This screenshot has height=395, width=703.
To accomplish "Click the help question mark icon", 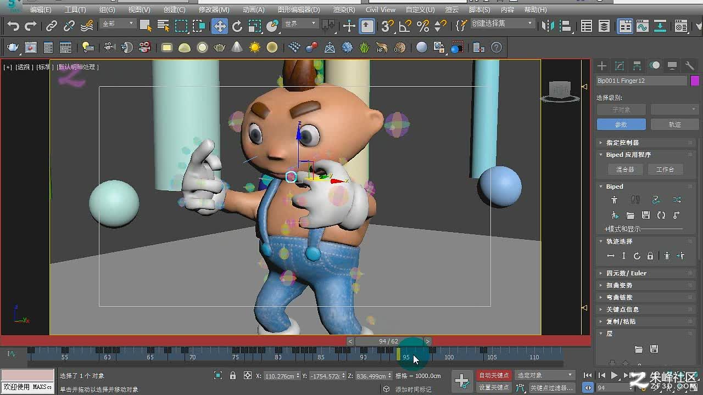I will [x=496, y=48].
